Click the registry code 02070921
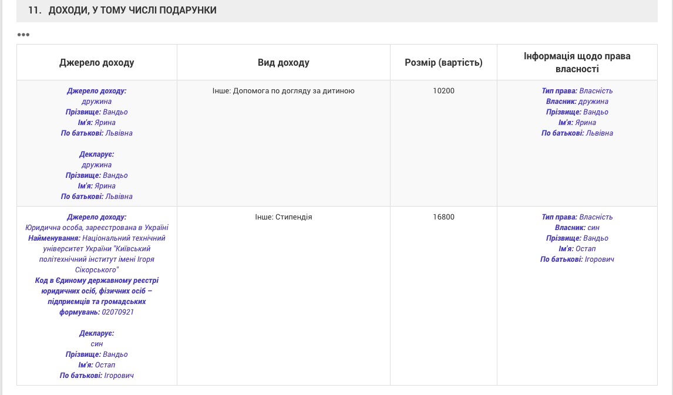Image resolution: width=673 pixels, height=395 pixels. tap(117, 312)
